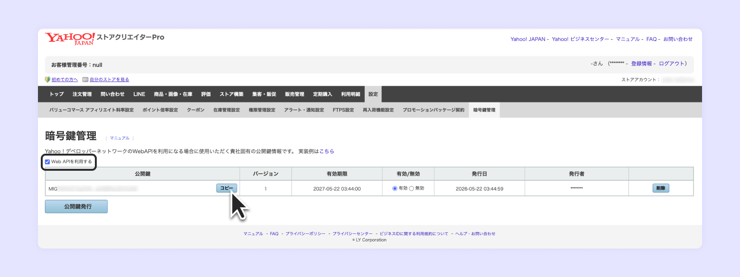The image size is (740, 277).
Task: Open the FAQ link in the header
Action: tap(651, 39)
